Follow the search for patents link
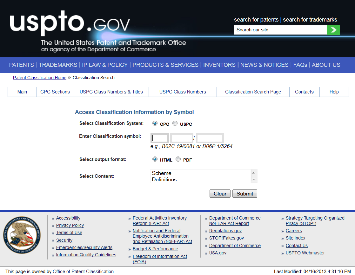Screen dimensions: 355x275 tap(256, 20)
